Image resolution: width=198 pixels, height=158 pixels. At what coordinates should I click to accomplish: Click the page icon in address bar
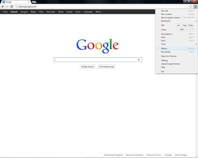coord(16,6)
